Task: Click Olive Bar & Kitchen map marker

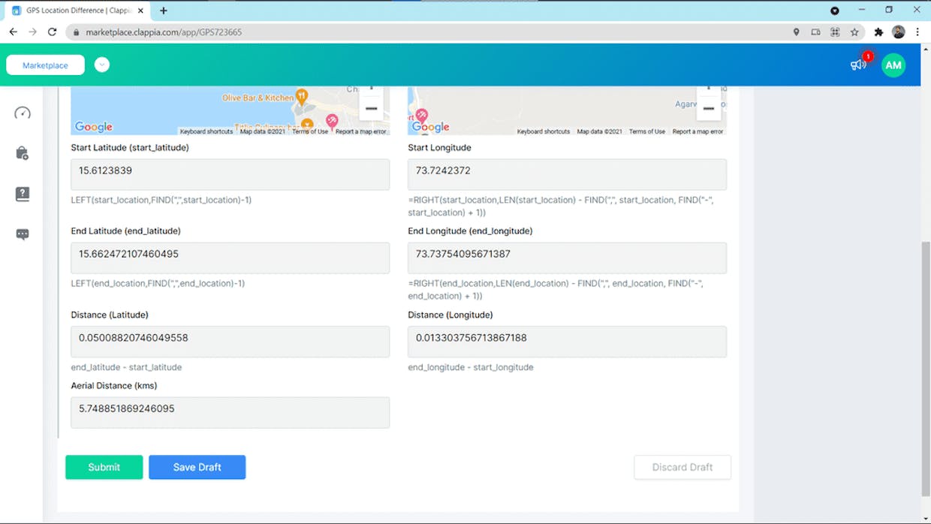Action: coord(302,96)
